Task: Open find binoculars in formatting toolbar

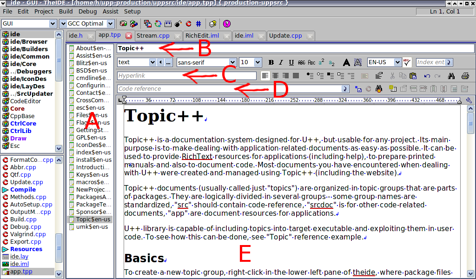Action: pos(451,76)
